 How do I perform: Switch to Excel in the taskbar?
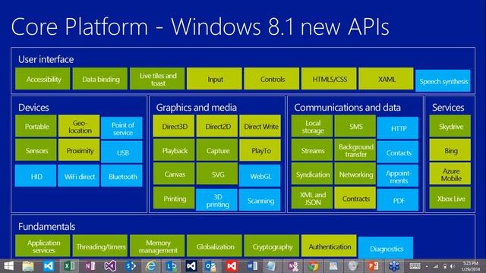(x=69, y=266)
